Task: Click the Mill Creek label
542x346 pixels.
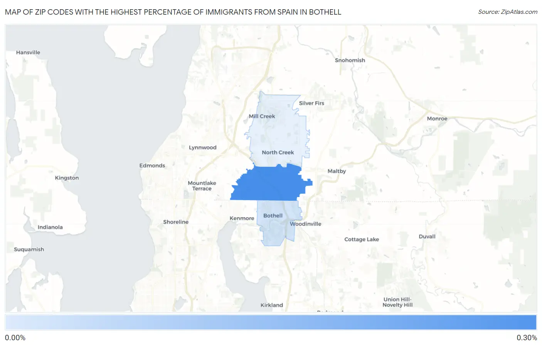Action: click(x=262, y=116)
